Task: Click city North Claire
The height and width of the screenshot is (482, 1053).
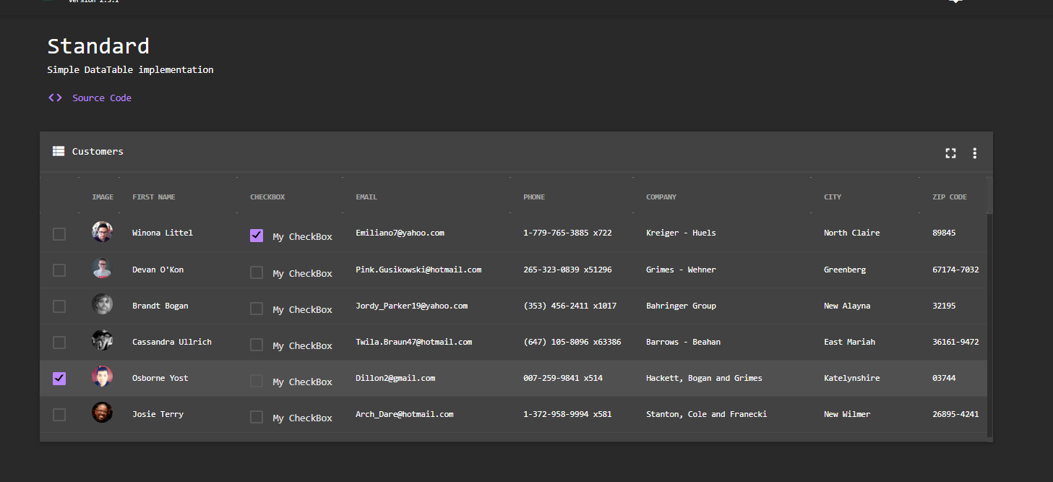Action: pos(851,233)
